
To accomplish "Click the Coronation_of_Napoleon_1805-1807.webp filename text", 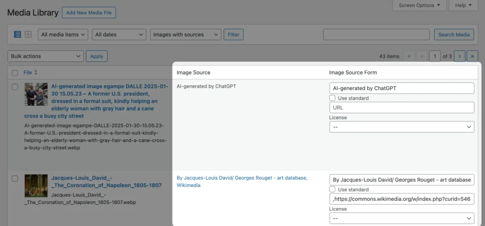I will pos(80,199).
